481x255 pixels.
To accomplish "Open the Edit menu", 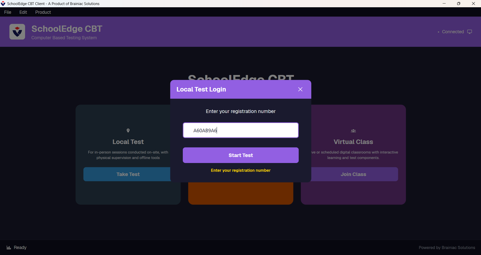I will click(x=23, y=12).
